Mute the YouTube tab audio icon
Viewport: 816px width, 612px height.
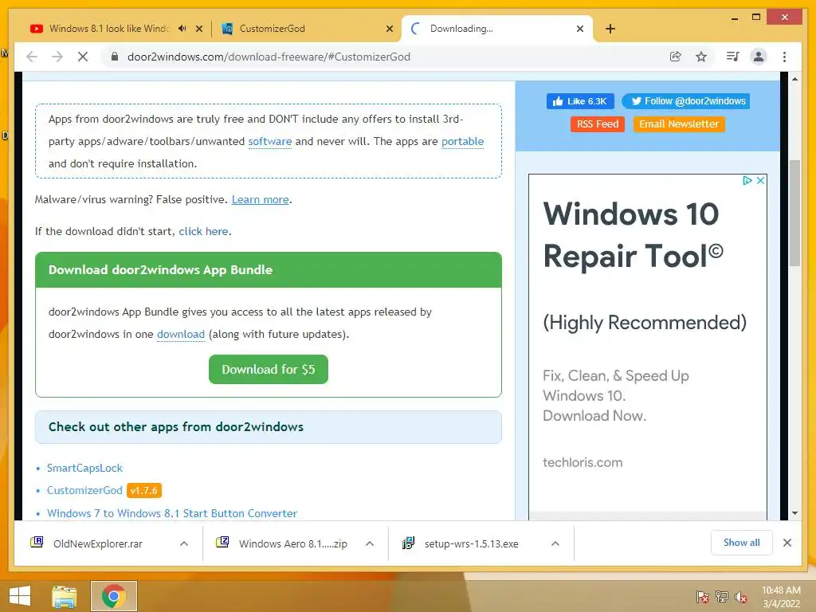pos(182,29)
